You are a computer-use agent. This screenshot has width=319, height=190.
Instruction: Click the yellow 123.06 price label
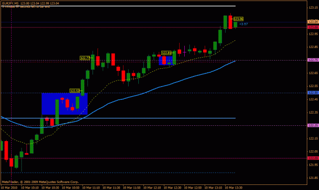238,19
